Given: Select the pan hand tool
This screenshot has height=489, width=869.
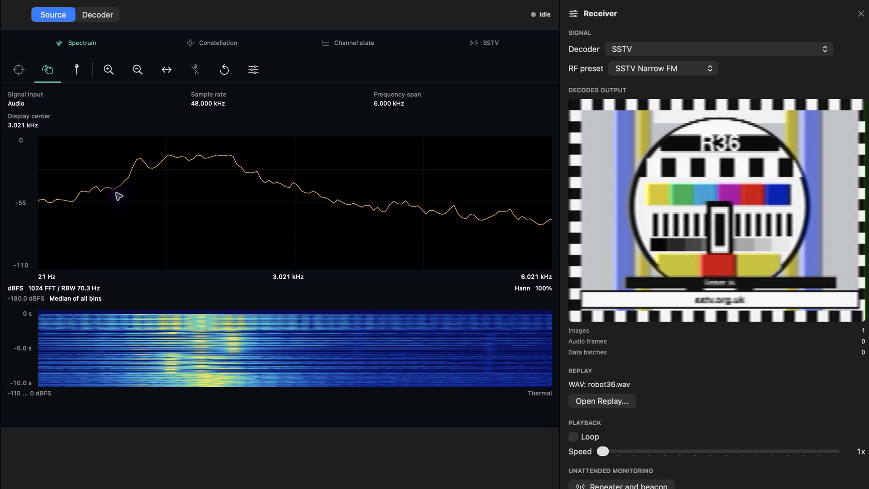Looking at the screenshot, I should (x=48, y=70).
